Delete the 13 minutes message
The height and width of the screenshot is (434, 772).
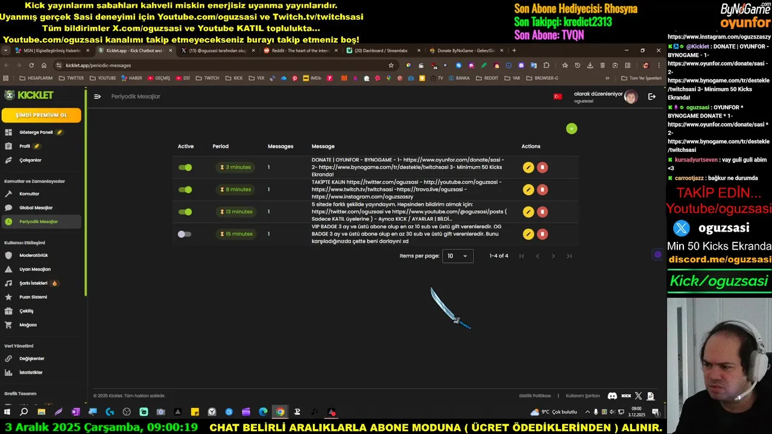[x=542, y=212]
